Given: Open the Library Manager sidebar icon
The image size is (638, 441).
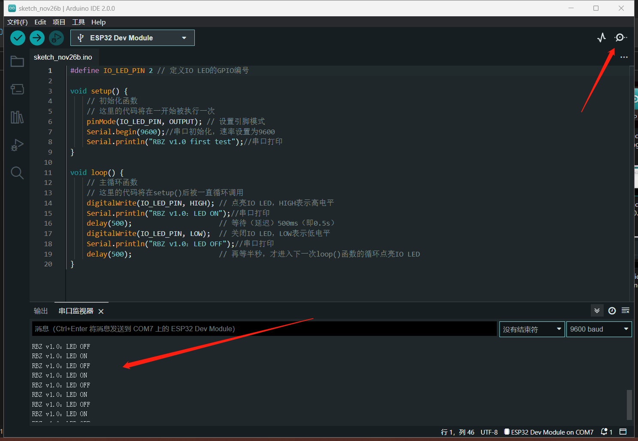Looking at the screenshot, I should pos(17,117).
